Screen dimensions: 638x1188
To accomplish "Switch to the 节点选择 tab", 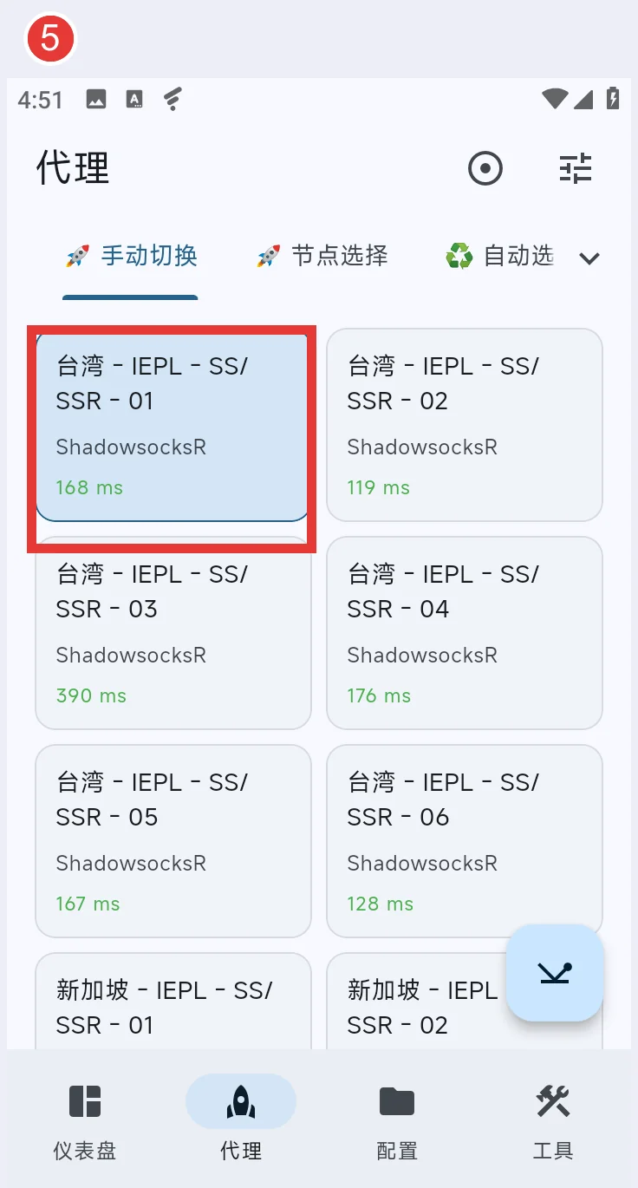I will click(x=322, y=256).
